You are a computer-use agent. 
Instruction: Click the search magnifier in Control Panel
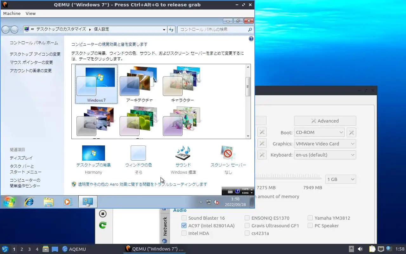point(250,29)
